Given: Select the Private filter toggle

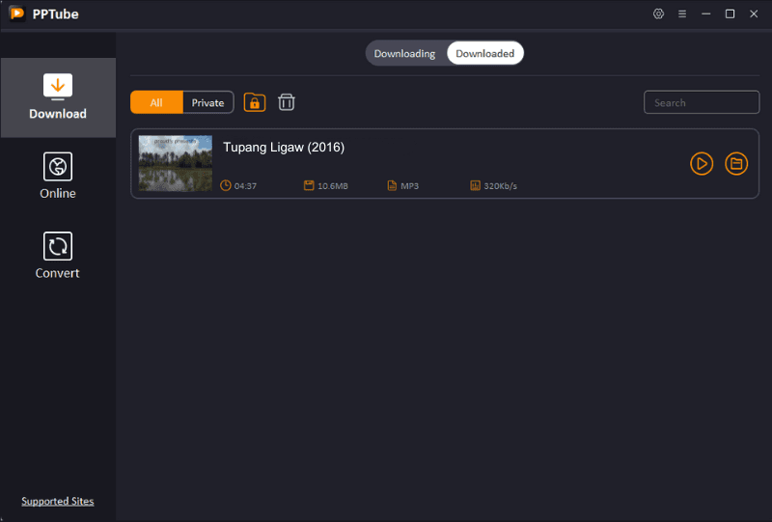Looking at the screenshot, I should [x=207, y=102].
